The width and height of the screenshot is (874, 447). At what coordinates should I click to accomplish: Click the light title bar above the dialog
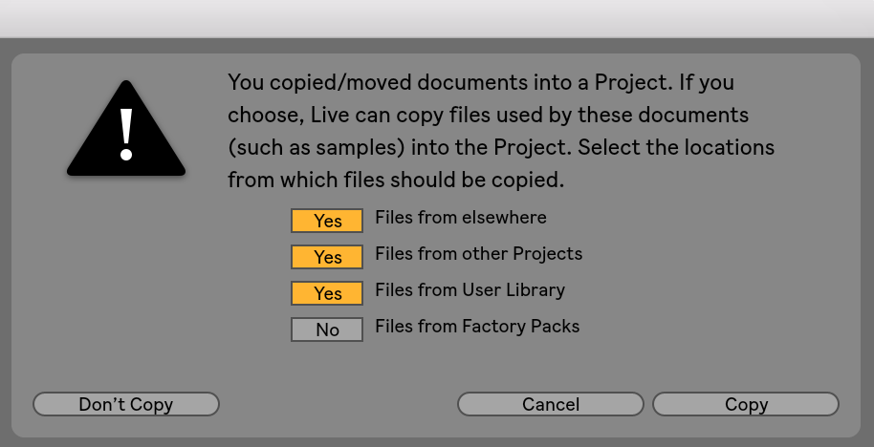(x=437, y=18)
